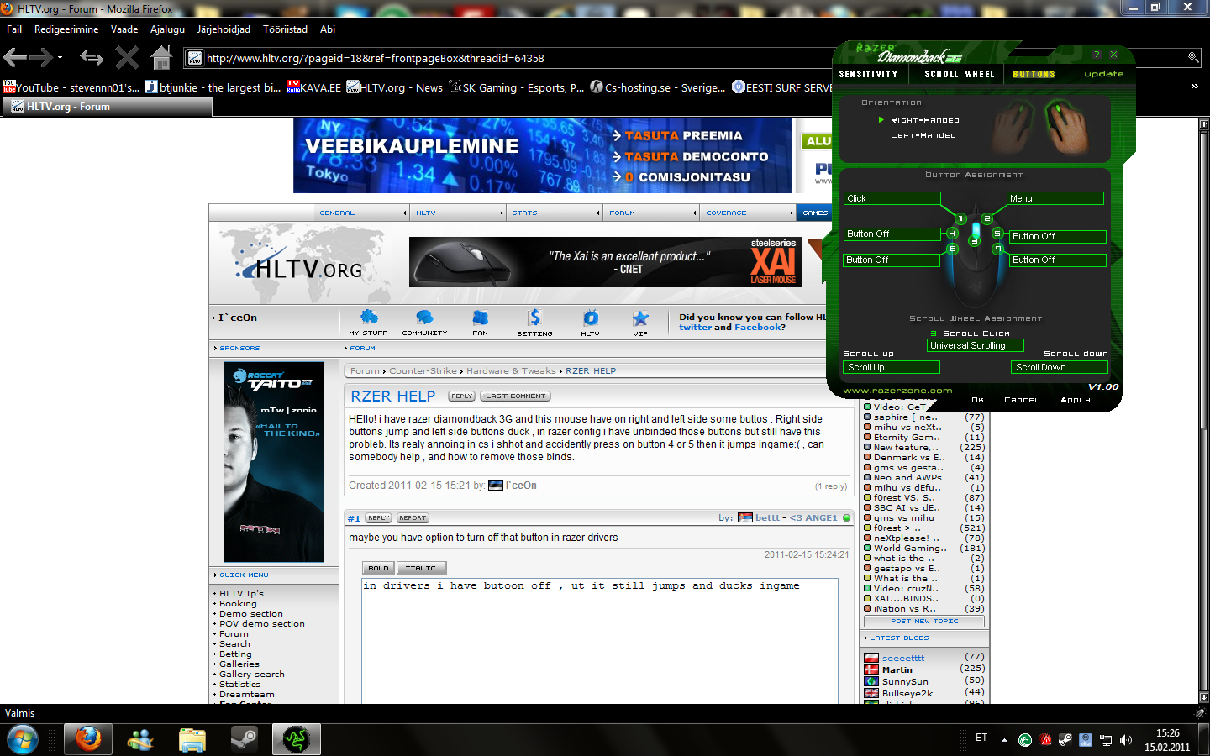This screenshot has height=756, width=1210.
Task: Select Right-Handed orientation
Action: 924,120
